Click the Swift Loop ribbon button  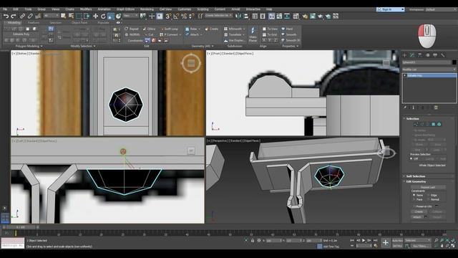tap(170, 29)
